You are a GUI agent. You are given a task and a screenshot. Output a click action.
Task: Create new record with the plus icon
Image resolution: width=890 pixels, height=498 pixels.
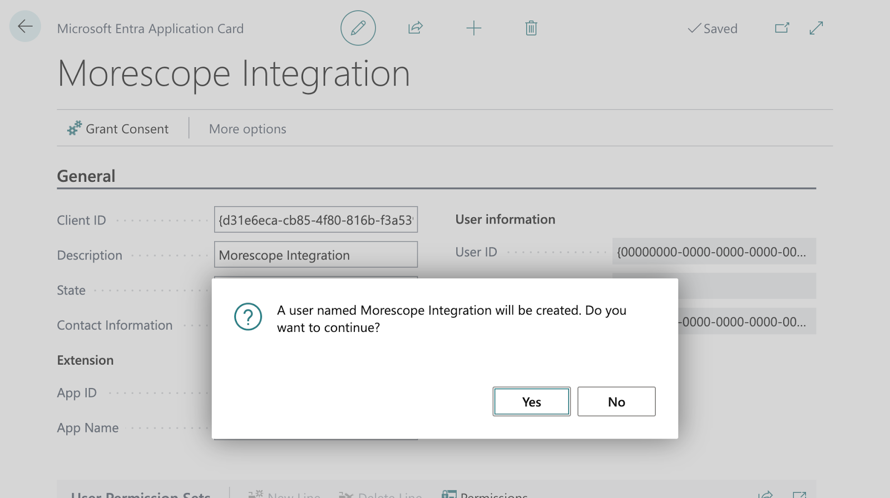pyautogui.click(x=474, y=28)
